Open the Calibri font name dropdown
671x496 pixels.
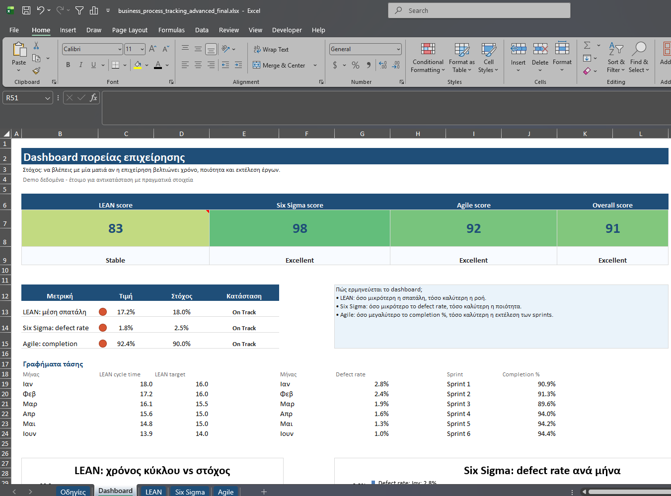(x=120, y=49)
